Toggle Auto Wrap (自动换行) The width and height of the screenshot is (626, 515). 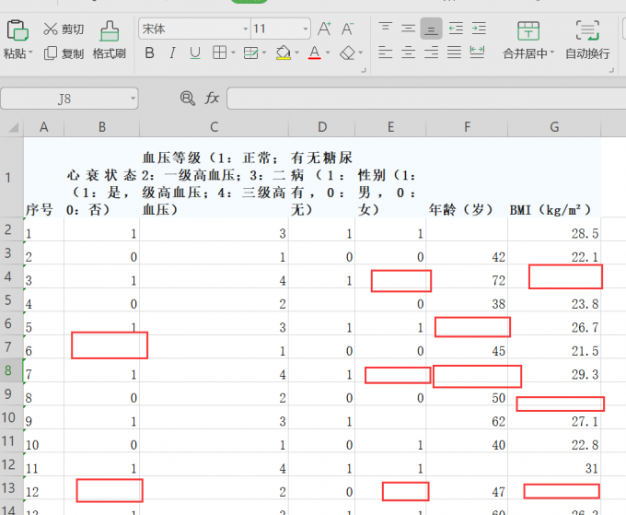[587, 40]
